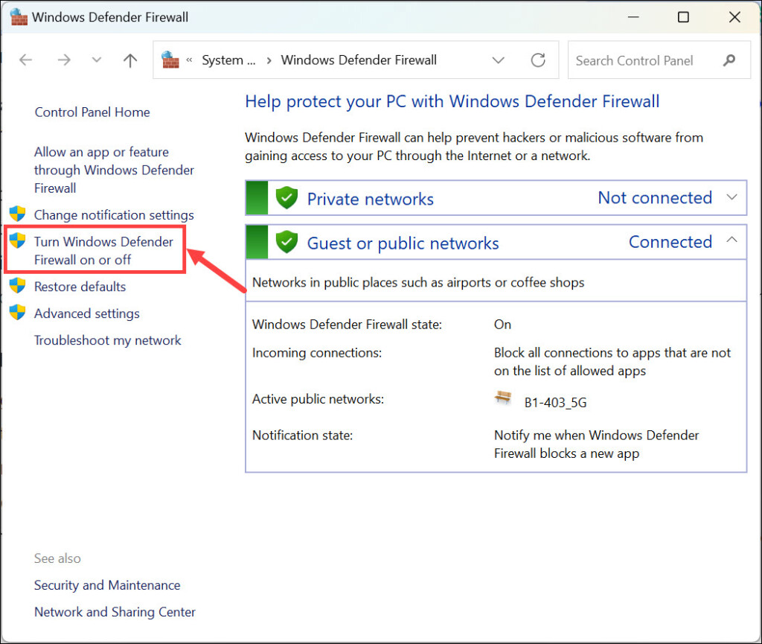762x644 pixels.
Task: Open Turn Windows Defender Firewall on or off
Action: tap(103, 251)
